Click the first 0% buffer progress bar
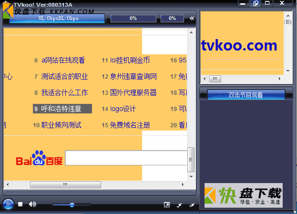 (x=133, y=19)
